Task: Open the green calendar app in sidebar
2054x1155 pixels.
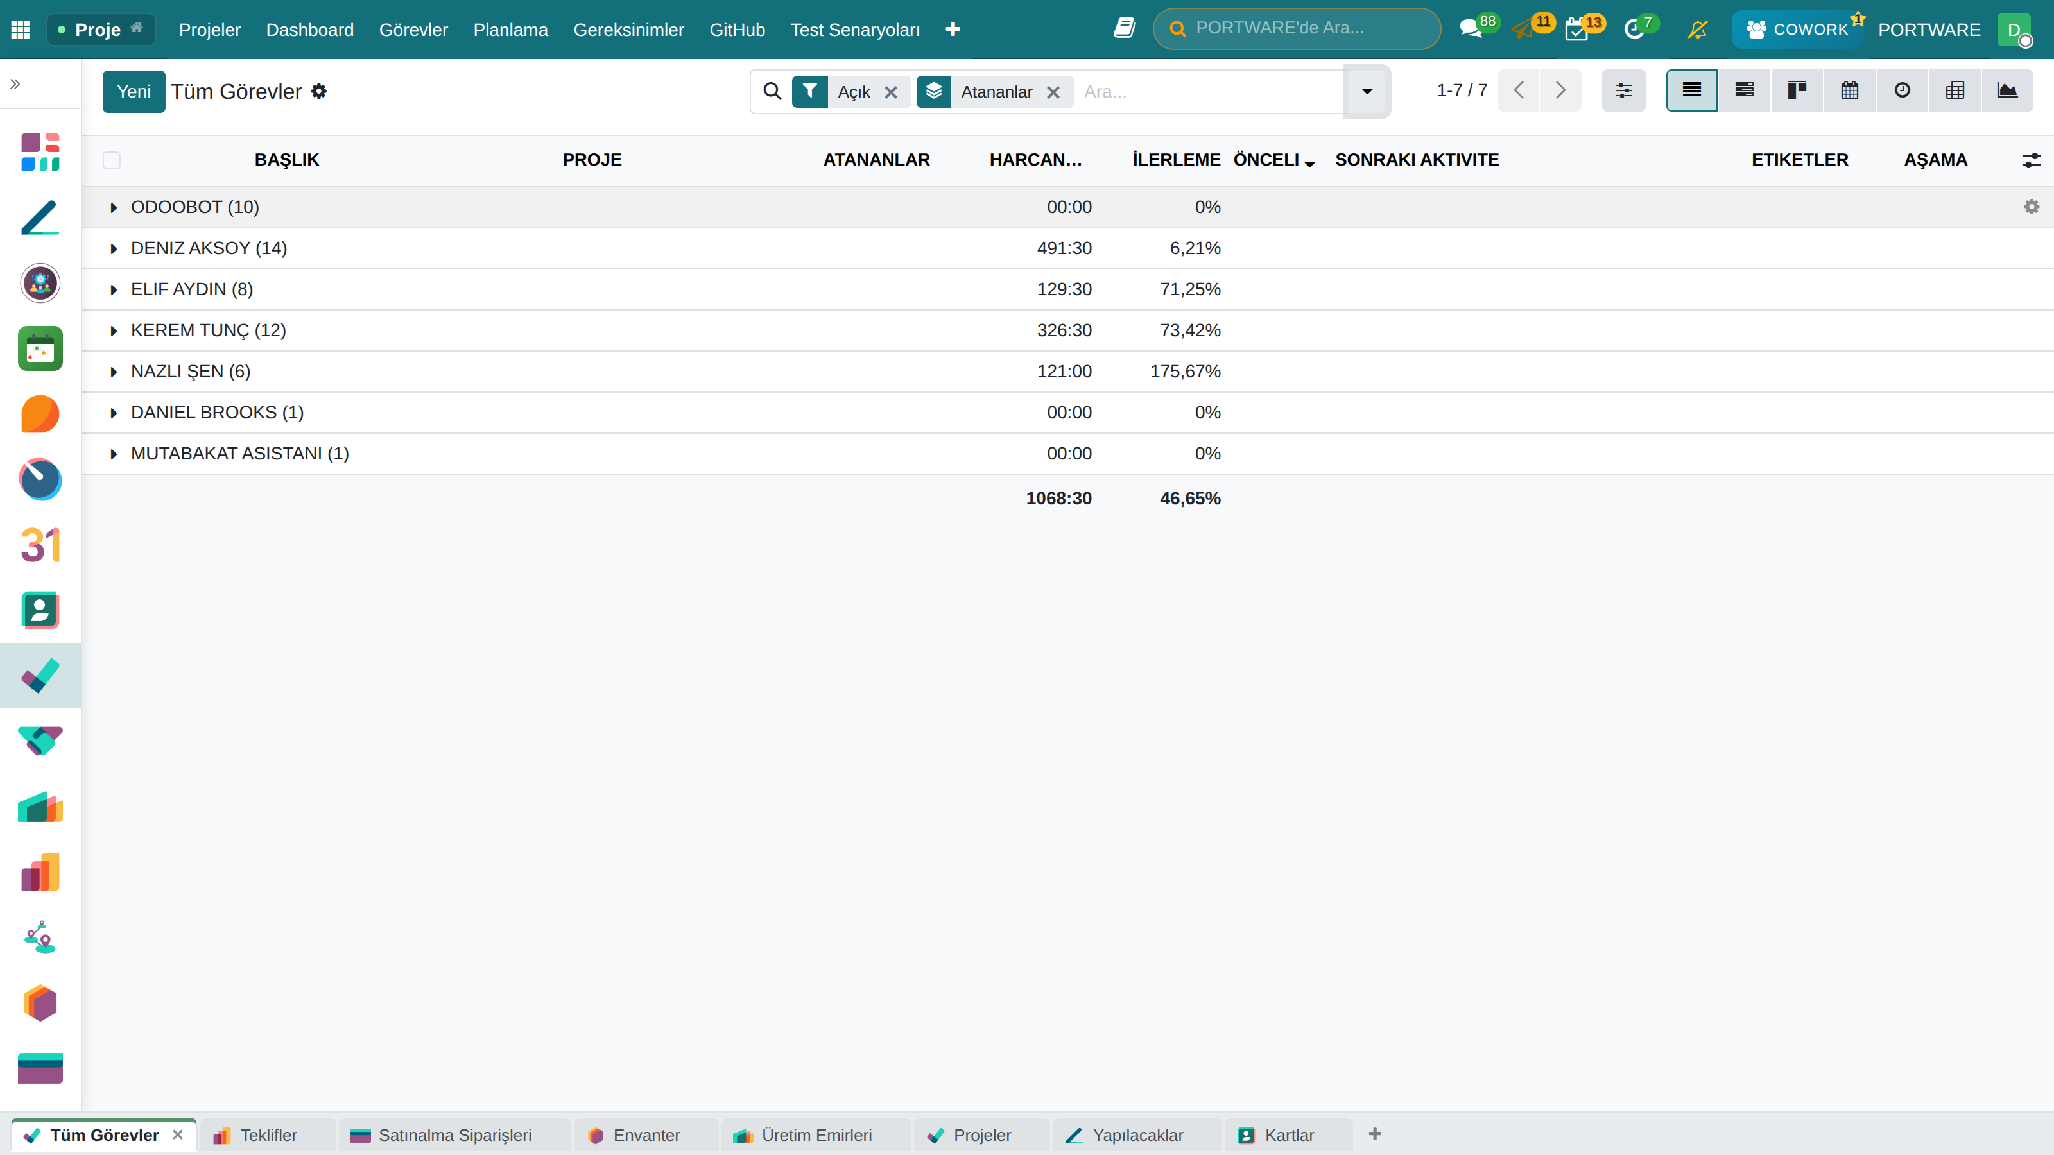Action: click(40, 348)
